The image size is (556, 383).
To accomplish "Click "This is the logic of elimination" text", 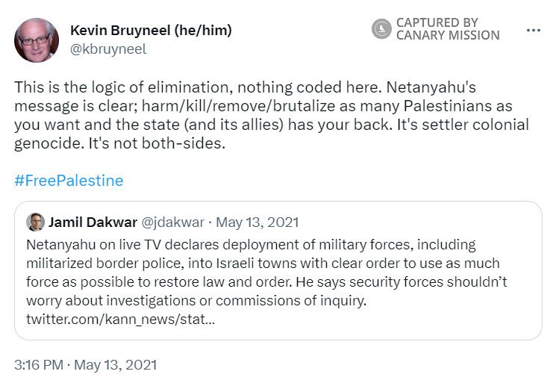I will pos(104,87).
